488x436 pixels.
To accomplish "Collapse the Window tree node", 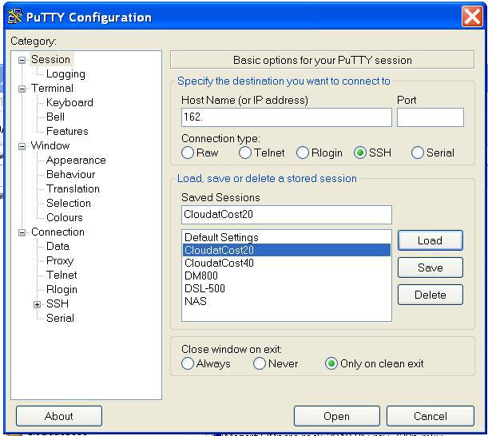I will (x=22, y=146).
